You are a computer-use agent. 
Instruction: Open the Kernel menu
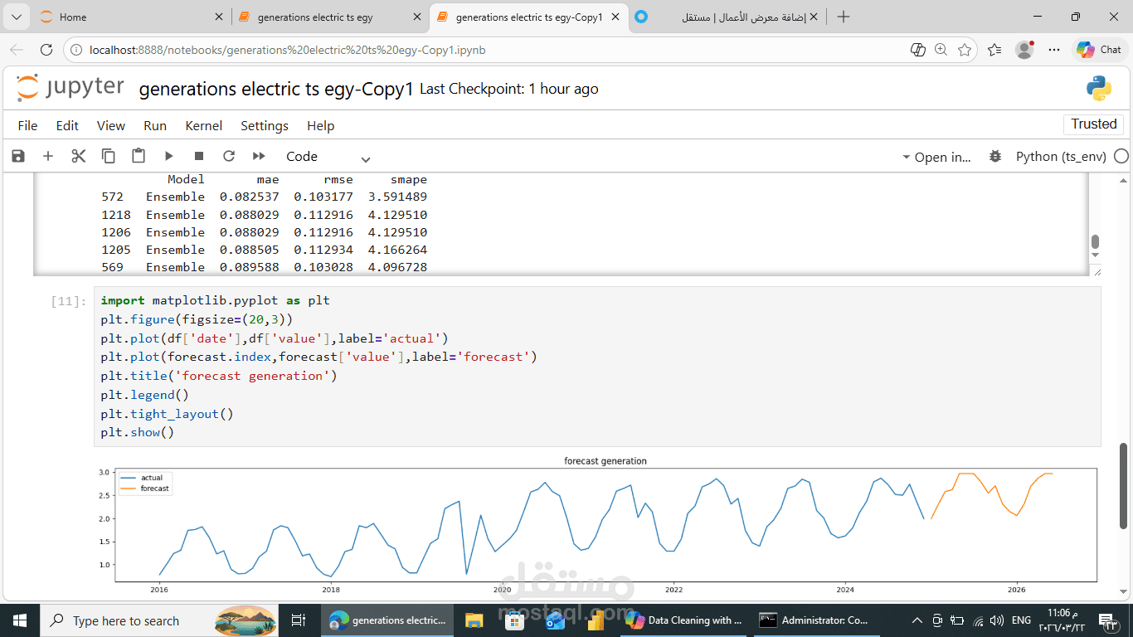[204, 125]
